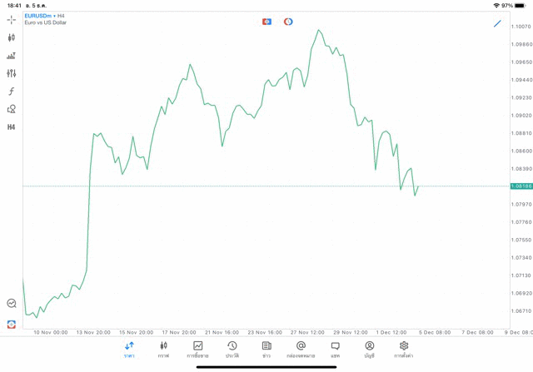Tap the red-blue trade panel icon at the lower left

(12, 325)
